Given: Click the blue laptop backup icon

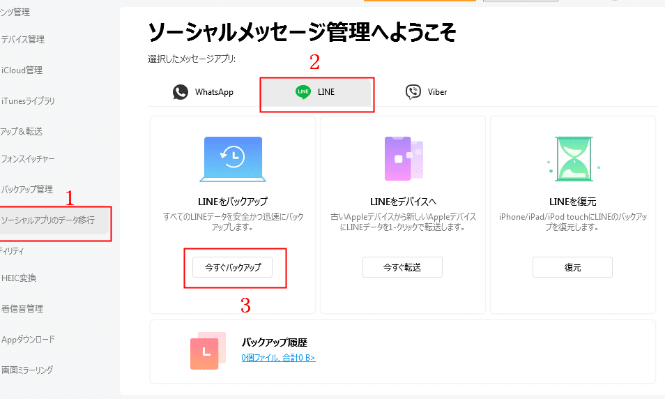Looking at the screenshot, I should 233,159.
